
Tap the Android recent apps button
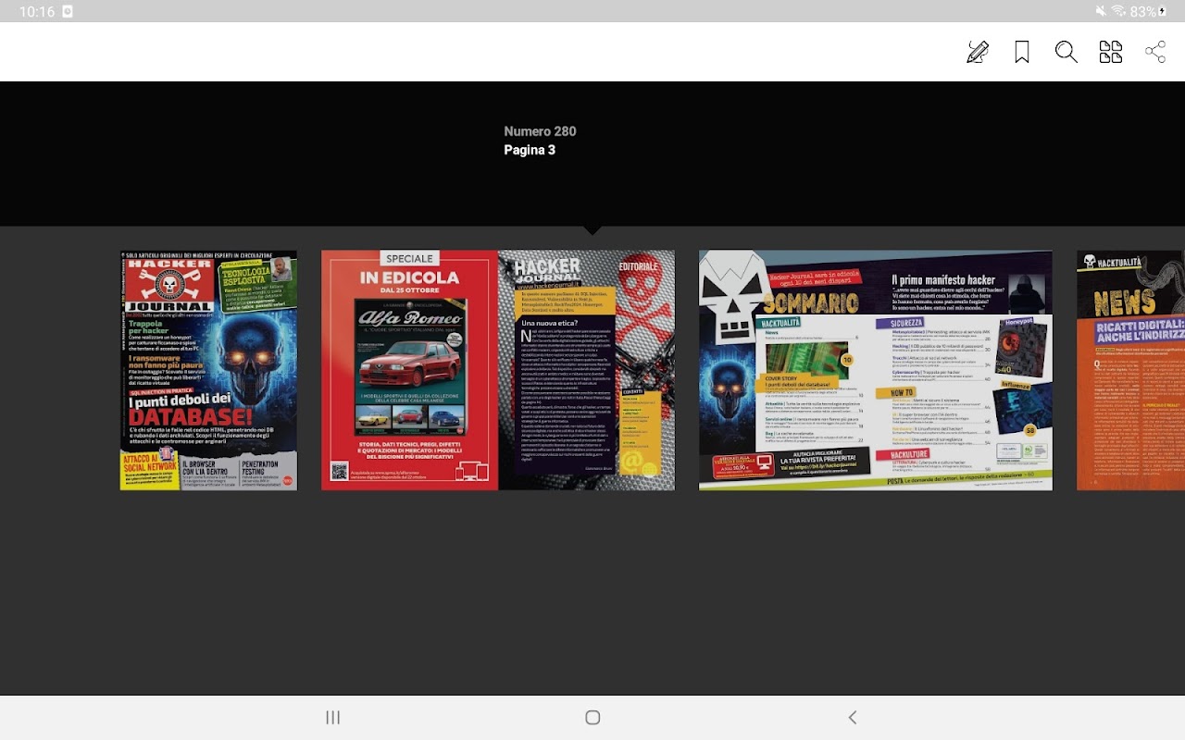point(333,718)
